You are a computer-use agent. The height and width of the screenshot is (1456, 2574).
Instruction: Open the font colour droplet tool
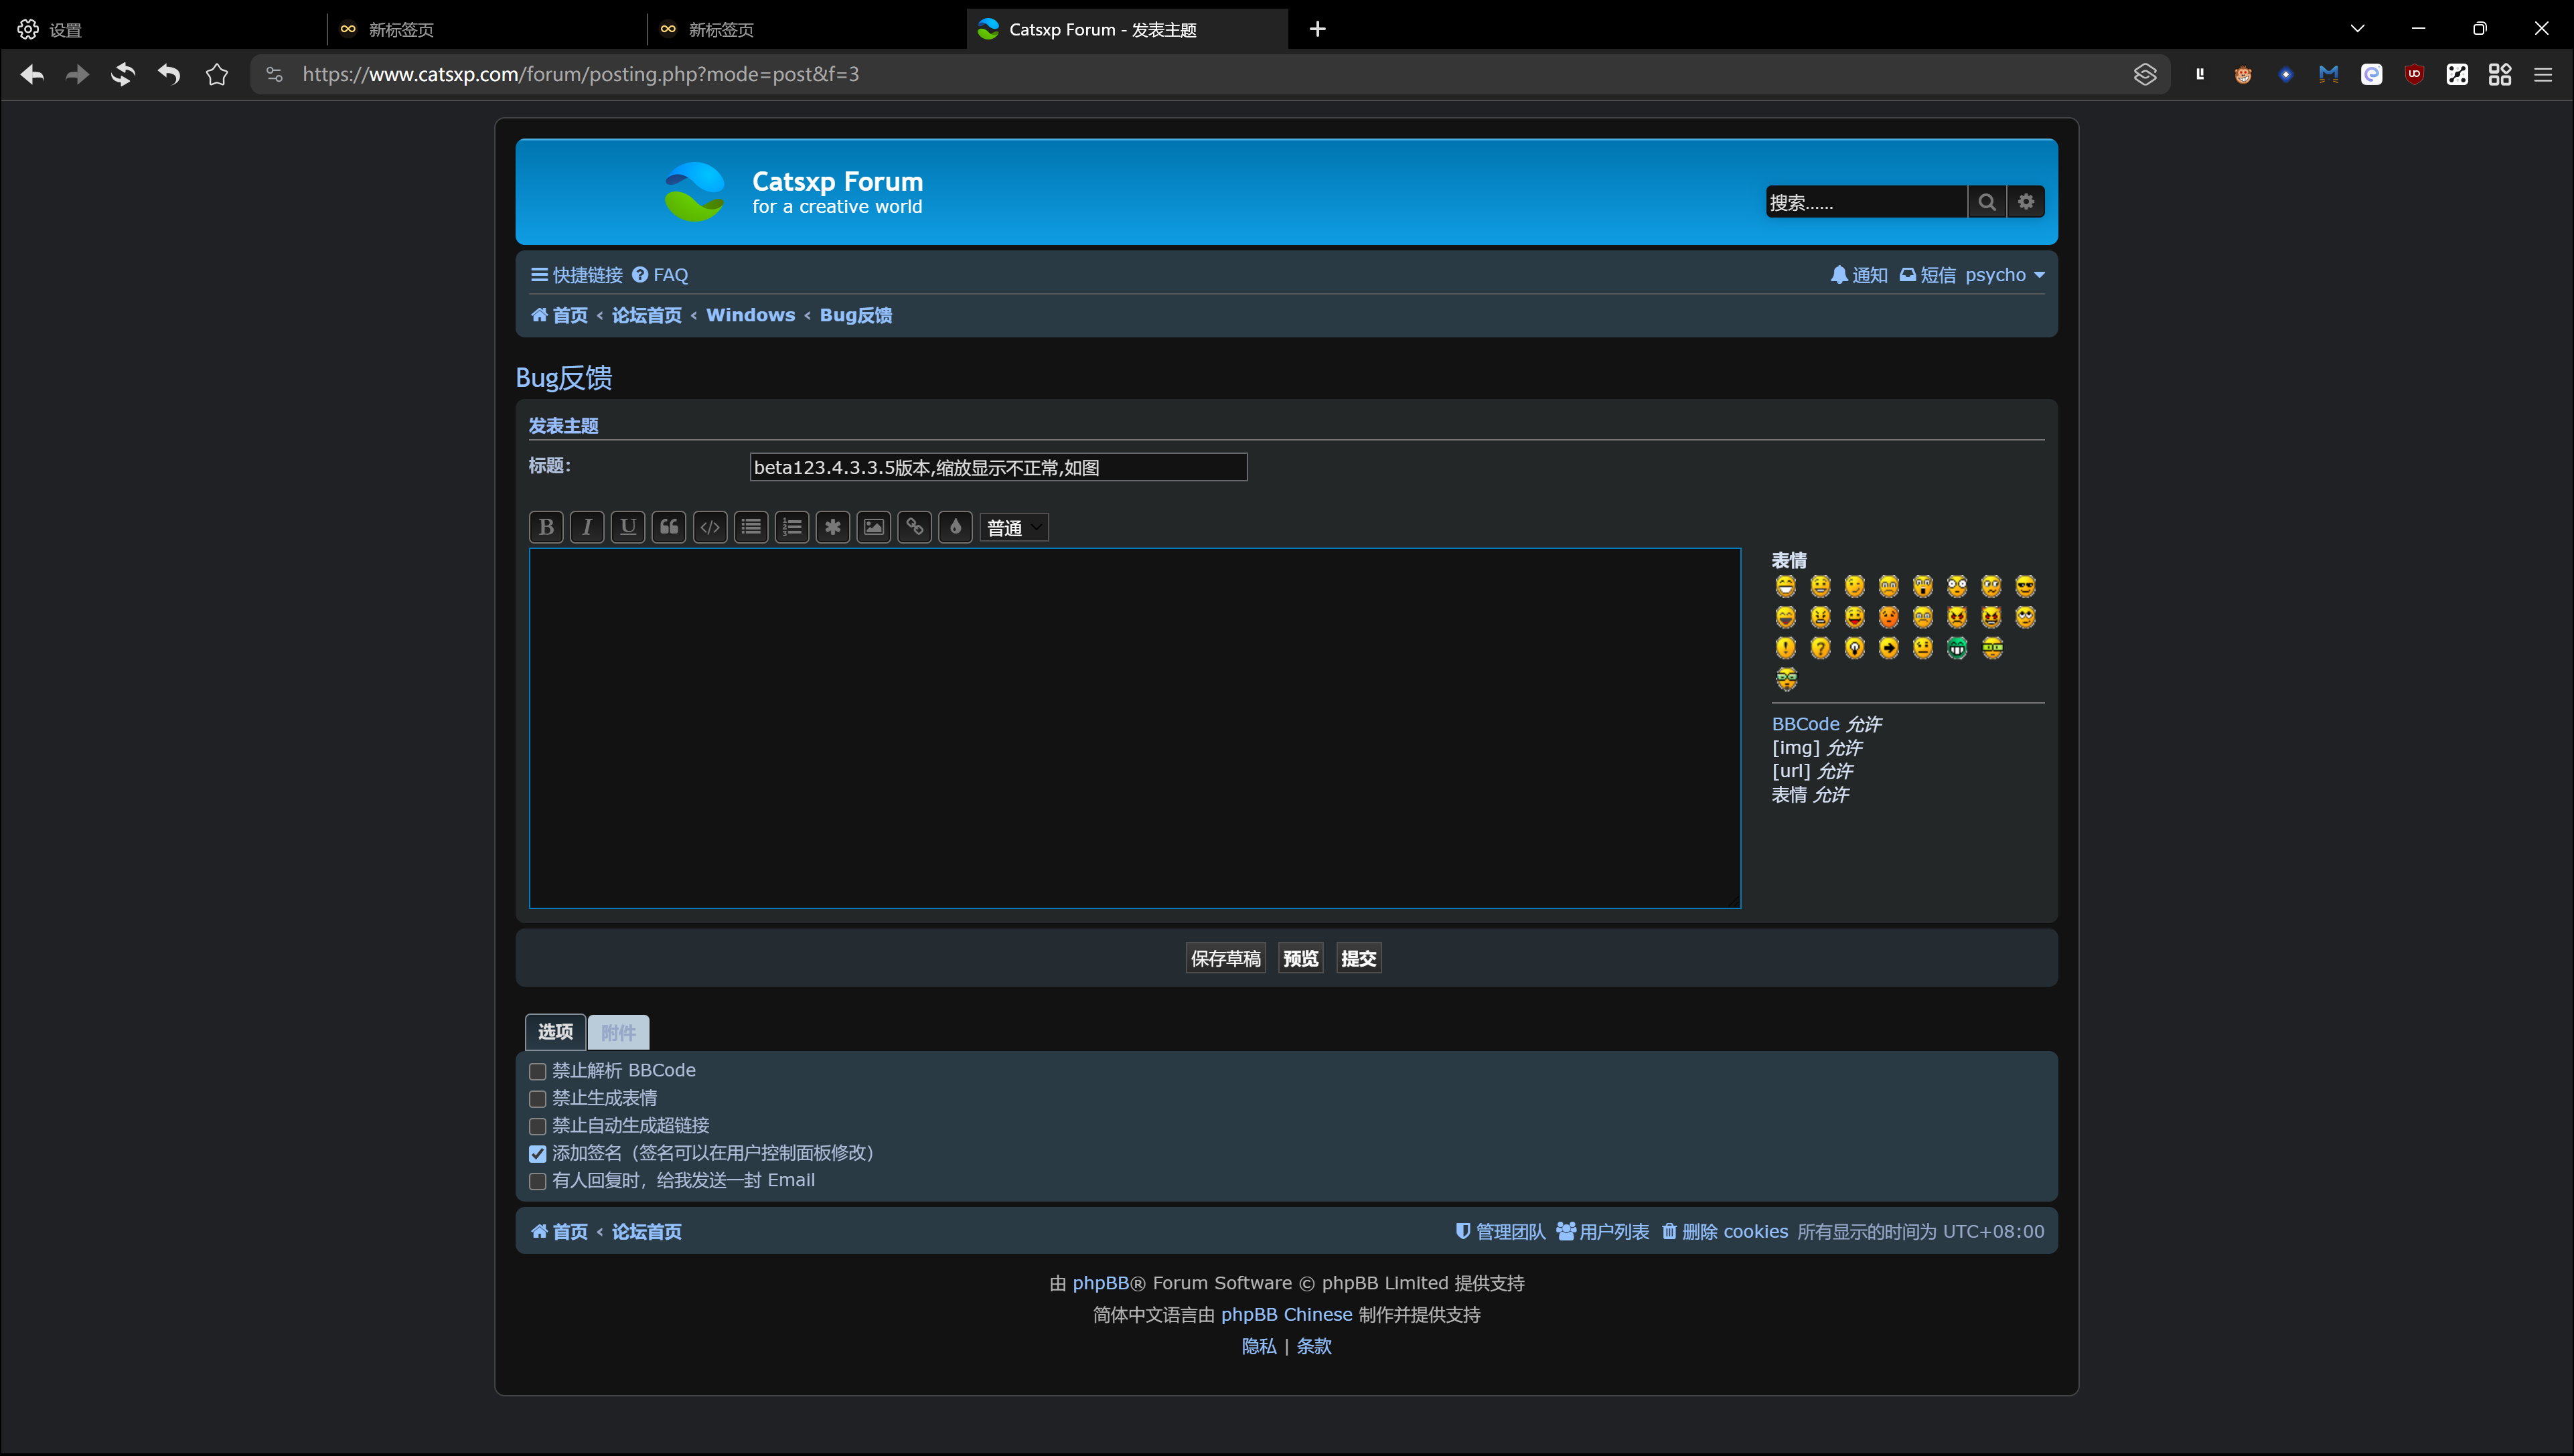(955, 527)
